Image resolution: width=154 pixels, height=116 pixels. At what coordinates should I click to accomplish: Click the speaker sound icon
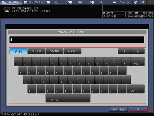[x=143, y=2]
